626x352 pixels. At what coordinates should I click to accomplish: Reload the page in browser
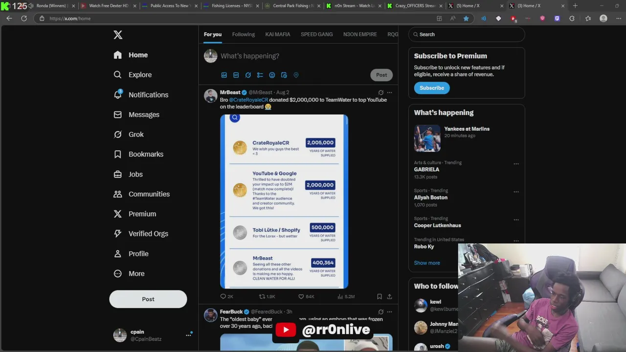pyautogui.click(x=24, y=18)
